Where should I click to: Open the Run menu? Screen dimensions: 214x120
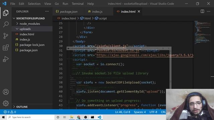(65, 4)
